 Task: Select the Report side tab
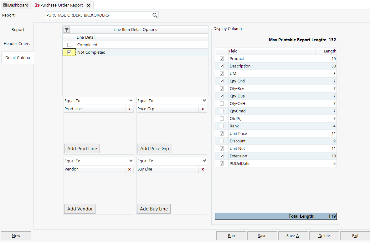(18, 30)
